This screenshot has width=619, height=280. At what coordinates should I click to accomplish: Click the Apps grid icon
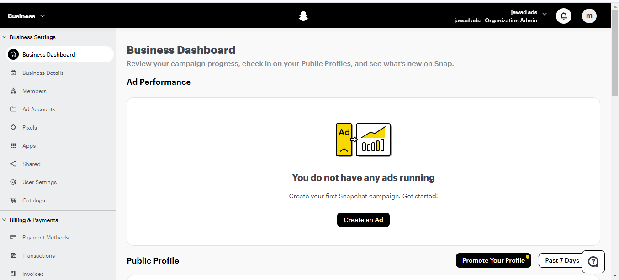(13, 146)
